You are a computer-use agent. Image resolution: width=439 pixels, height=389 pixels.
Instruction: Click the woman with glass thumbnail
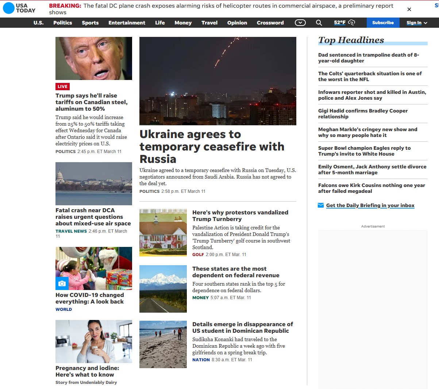click(94, 342)
